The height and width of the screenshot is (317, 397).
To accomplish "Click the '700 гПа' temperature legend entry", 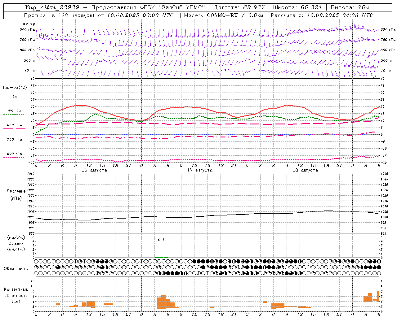I will [15, 140].
